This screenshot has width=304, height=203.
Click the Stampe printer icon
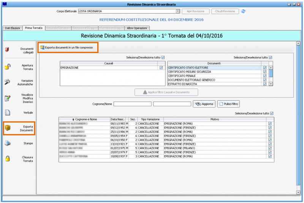coord(7,143)
